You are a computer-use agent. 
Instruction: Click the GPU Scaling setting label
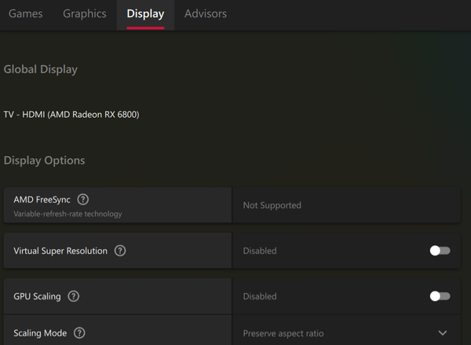[37, 296]
